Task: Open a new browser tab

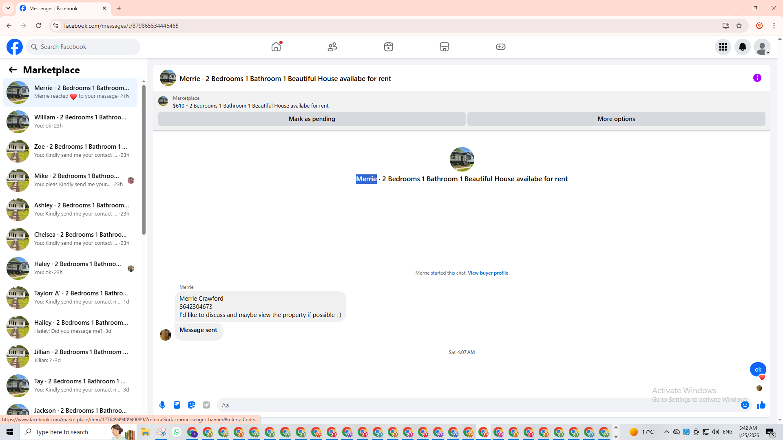Action: tap(119, 8)
